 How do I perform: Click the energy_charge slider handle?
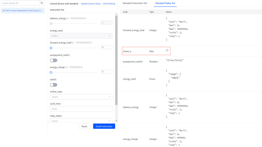coord(51,72)
